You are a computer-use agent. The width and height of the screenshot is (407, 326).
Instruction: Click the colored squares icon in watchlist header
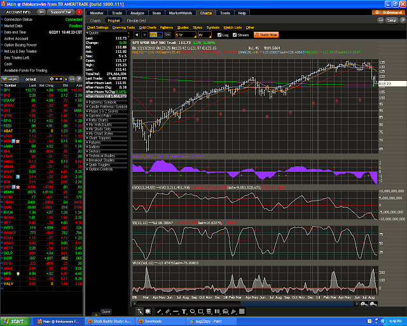(x=66, y=79)
